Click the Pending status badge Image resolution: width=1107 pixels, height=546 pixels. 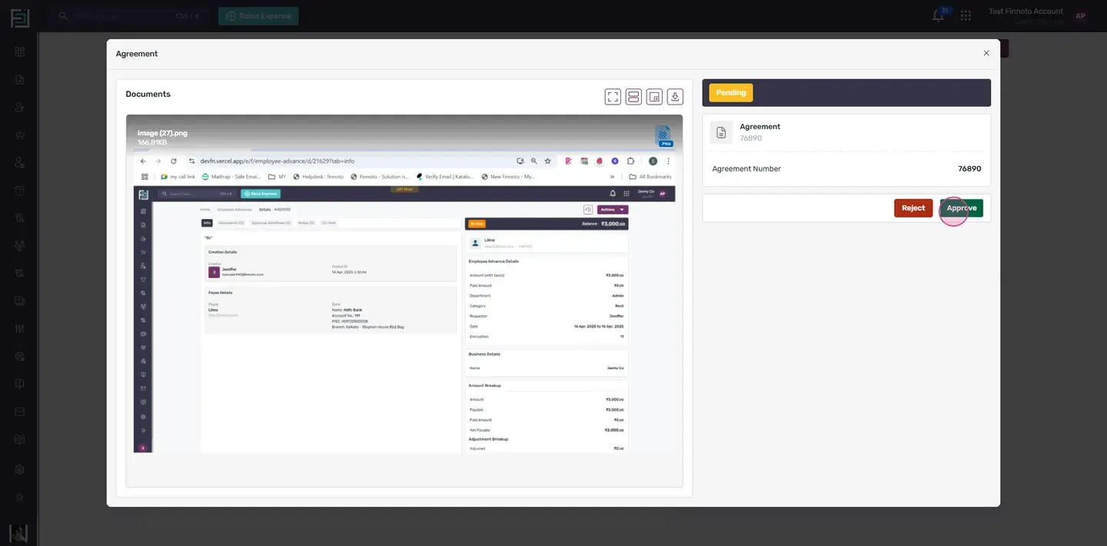(x=731, y=93)
